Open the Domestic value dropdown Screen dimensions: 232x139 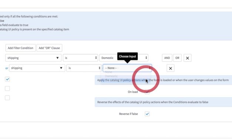(x=124, y=58)
